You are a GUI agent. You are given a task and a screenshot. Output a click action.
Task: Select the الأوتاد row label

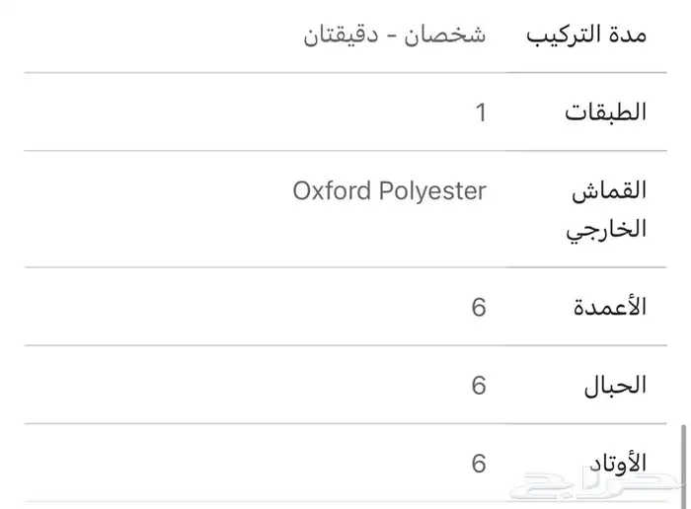point(618,464)
